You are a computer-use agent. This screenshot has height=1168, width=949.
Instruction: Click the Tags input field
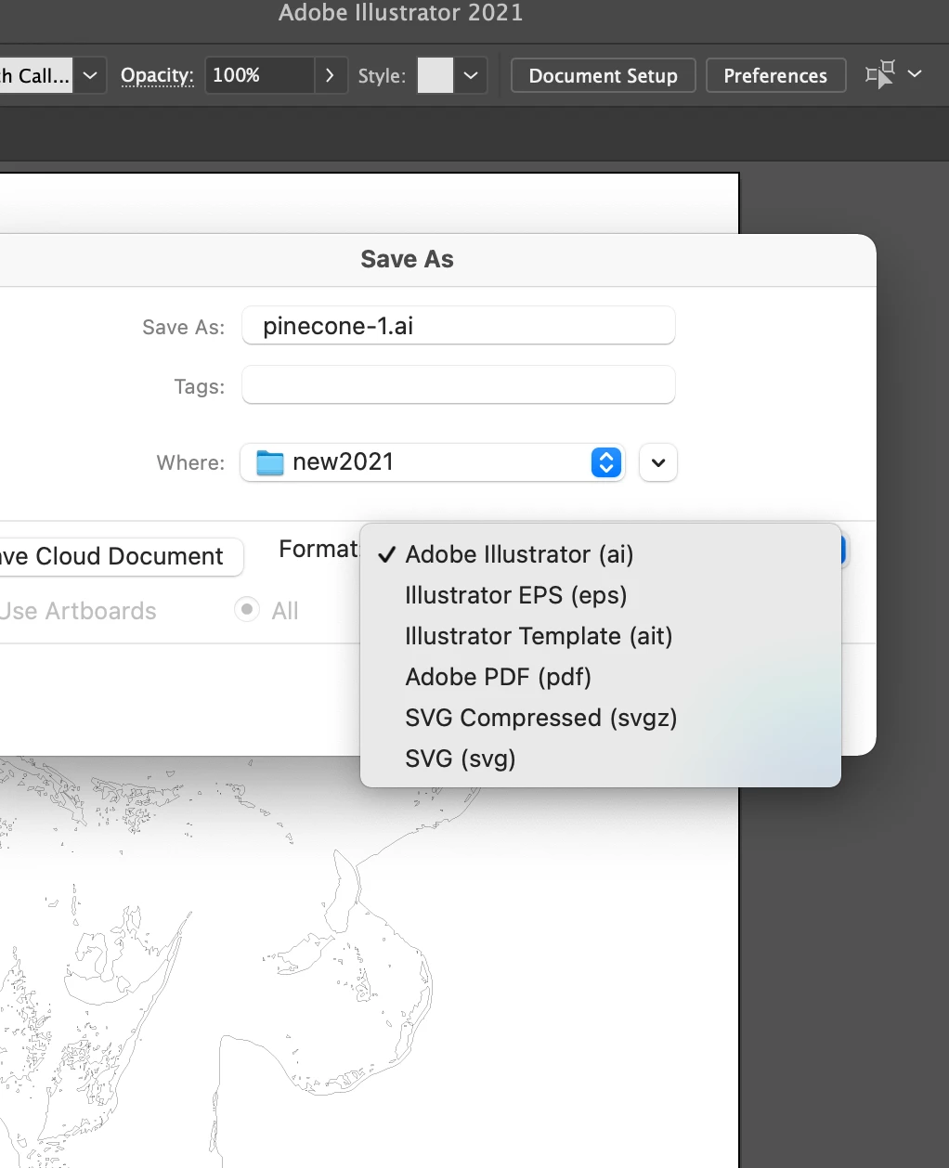click(x=458, y=385)
